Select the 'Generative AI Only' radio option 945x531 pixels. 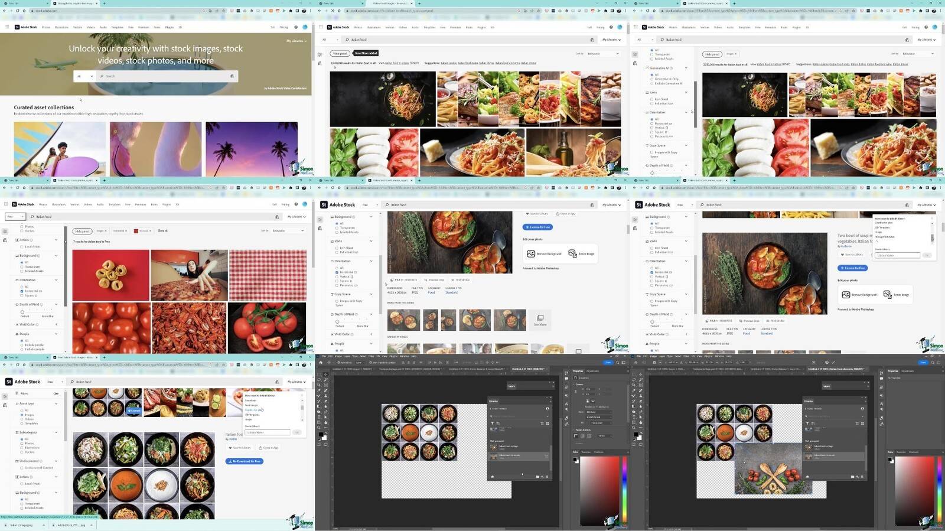(652, 79)
